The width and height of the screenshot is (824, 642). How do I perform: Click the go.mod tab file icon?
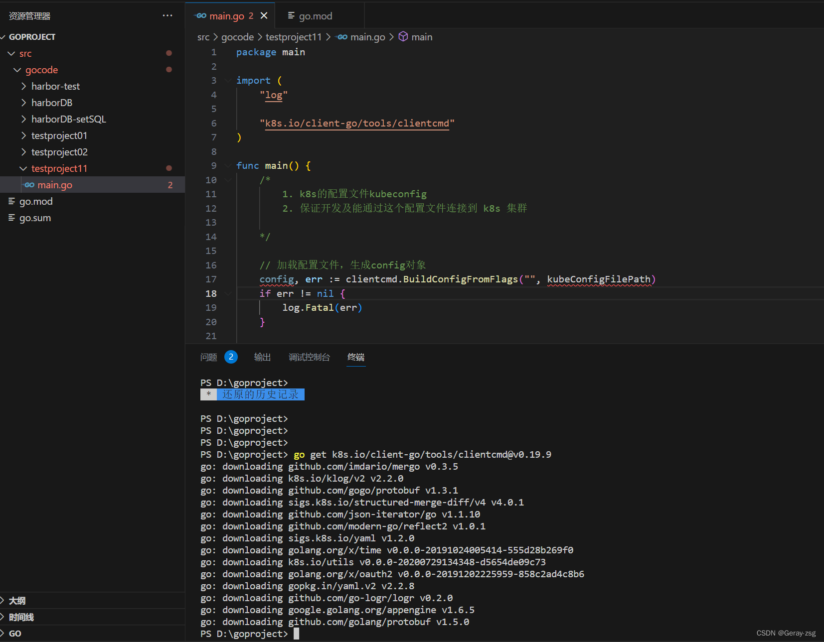click(x=291, y=16)
